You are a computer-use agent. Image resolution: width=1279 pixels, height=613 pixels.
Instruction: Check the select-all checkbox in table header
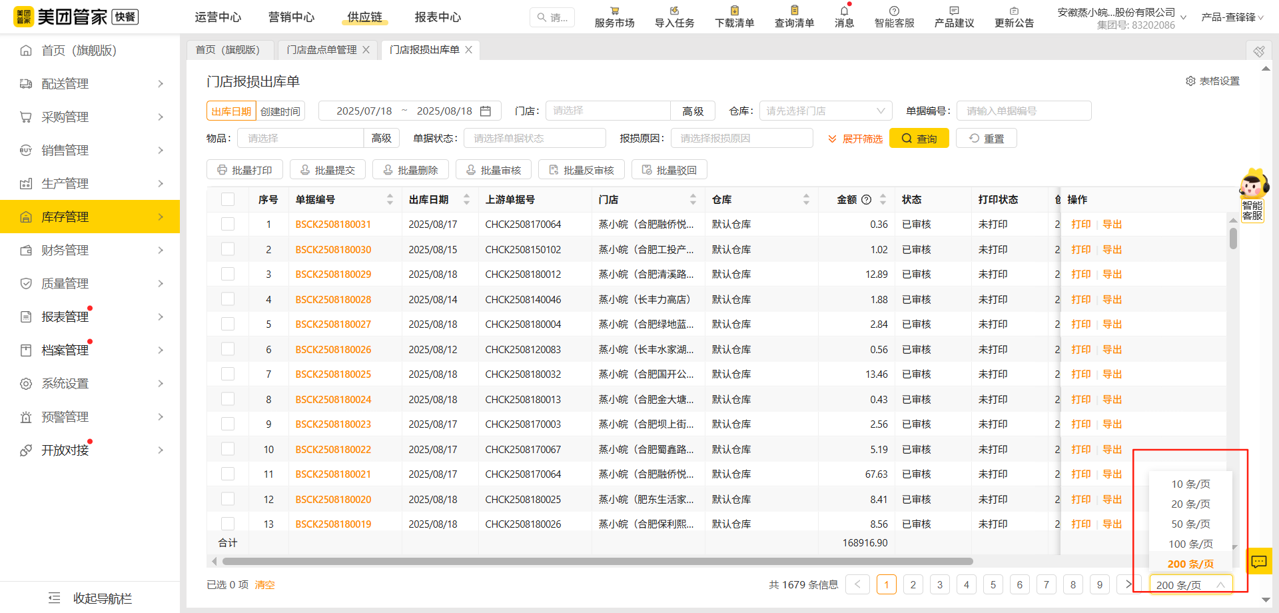[x=228, y=199]
